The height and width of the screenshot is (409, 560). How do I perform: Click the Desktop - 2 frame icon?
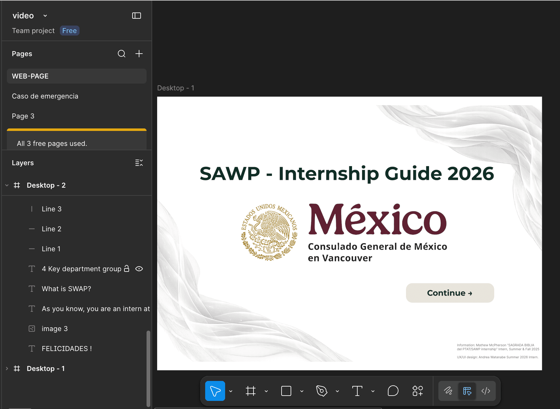(x=17, y=185)
